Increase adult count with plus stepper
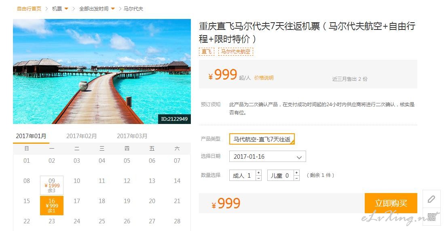444x231 pixels. (x=258, y=172)
